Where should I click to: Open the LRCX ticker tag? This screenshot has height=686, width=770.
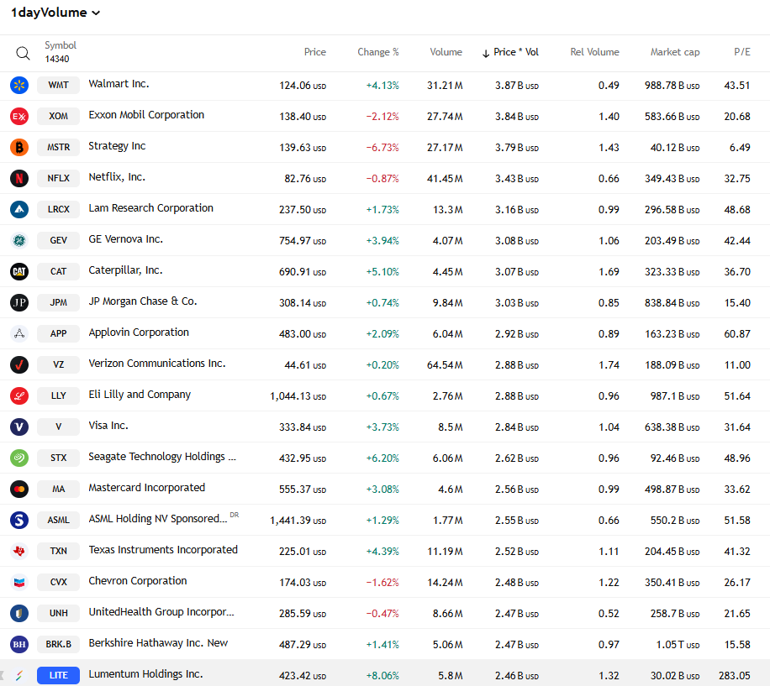(59, 209)
